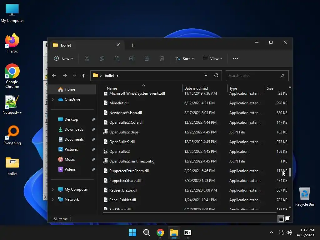Click the Search bollet input field

tap(257, 76)
